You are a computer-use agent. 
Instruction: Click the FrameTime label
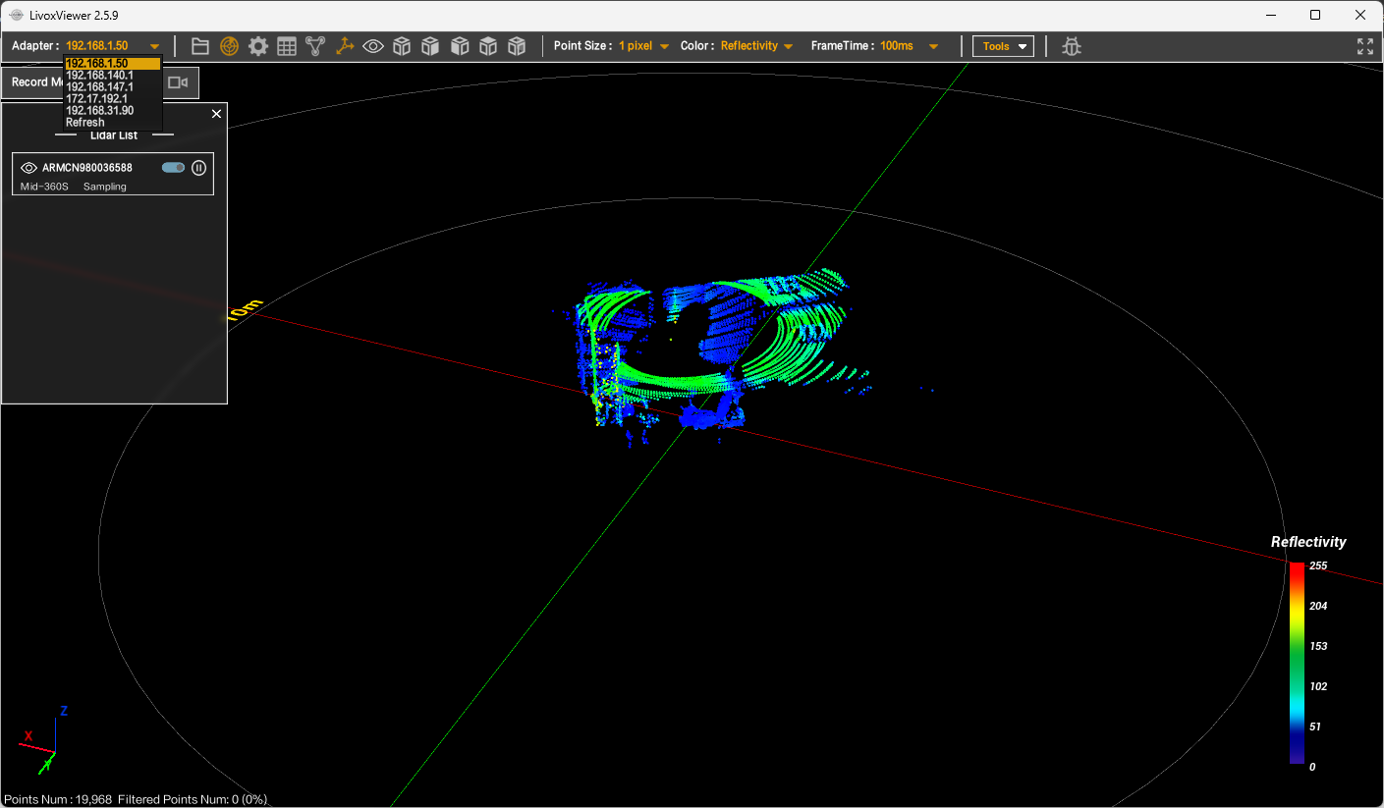click(x=843, y=46)
